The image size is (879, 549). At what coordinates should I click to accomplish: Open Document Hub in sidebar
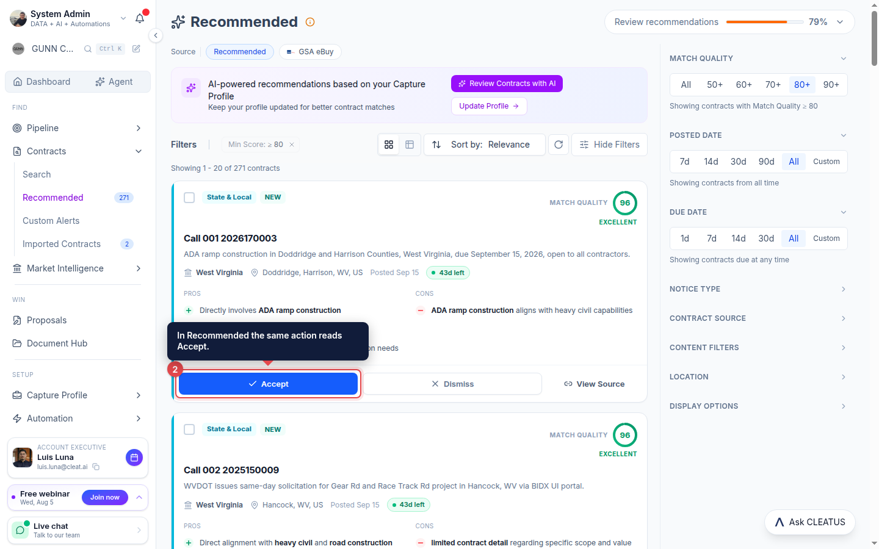click(57, 343)
